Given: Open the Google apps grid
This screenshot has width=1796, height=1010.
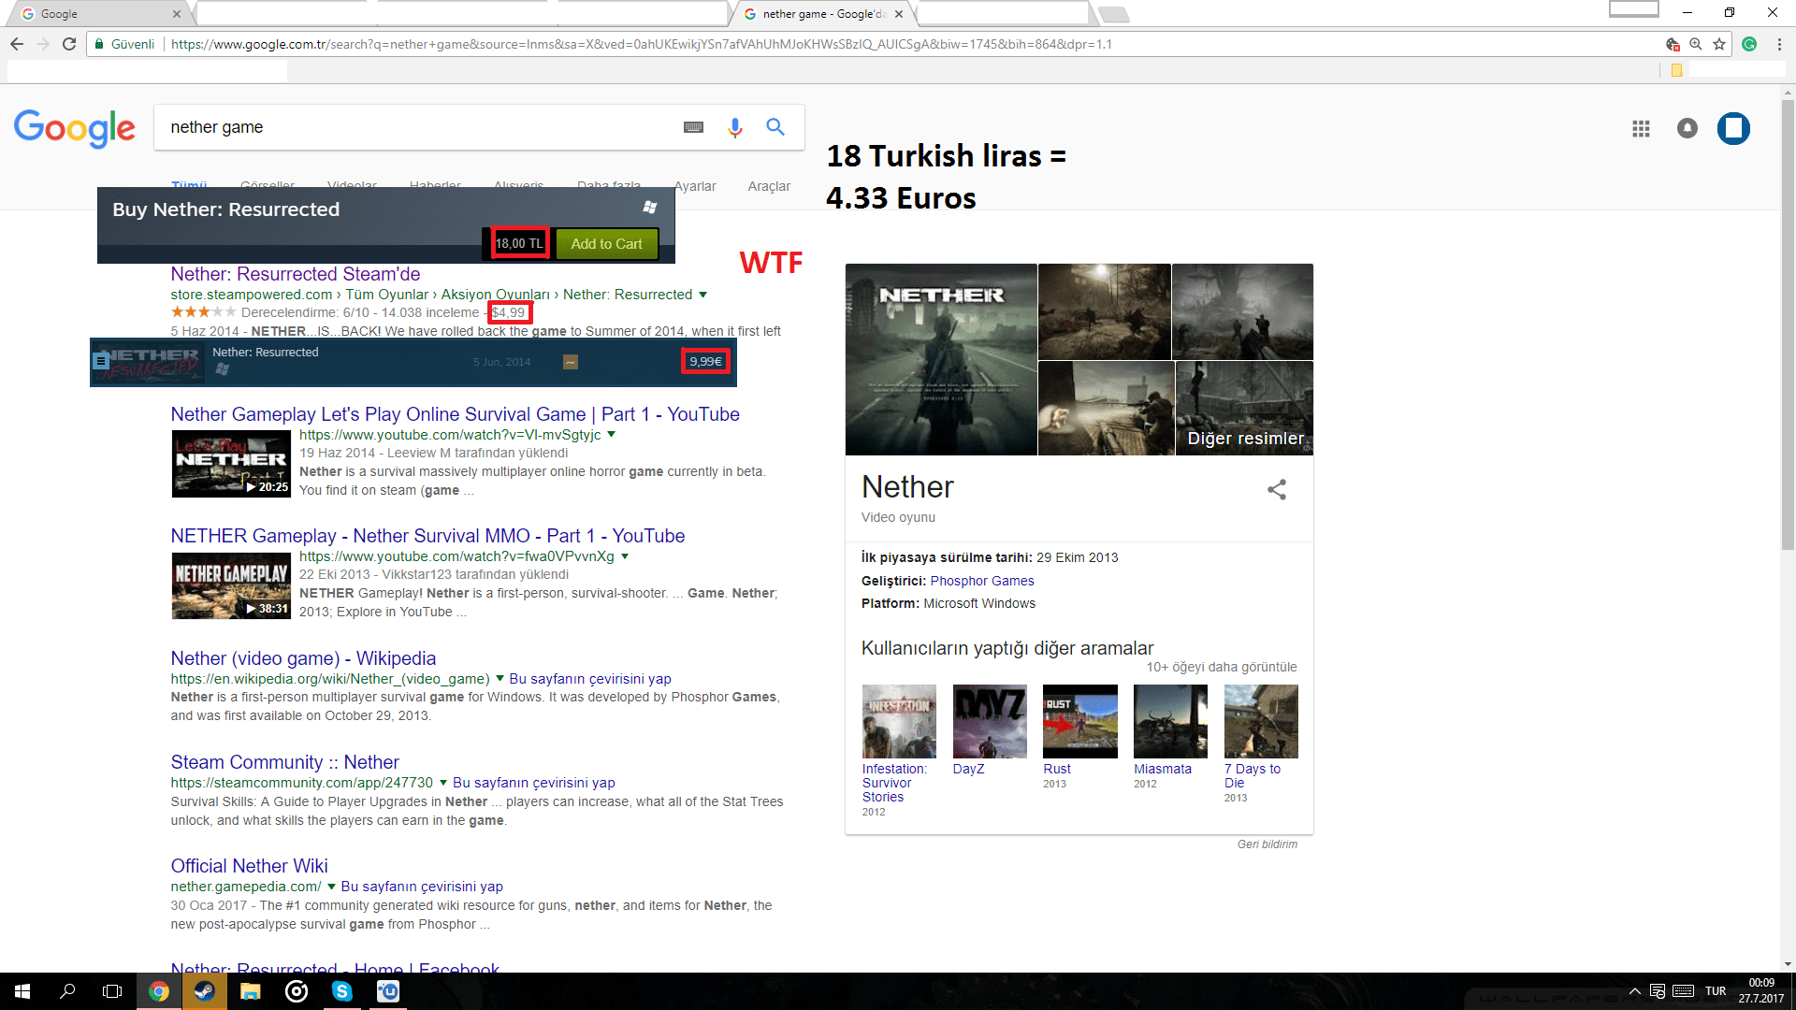Looking at the screenshot, I should point(1641,129).
